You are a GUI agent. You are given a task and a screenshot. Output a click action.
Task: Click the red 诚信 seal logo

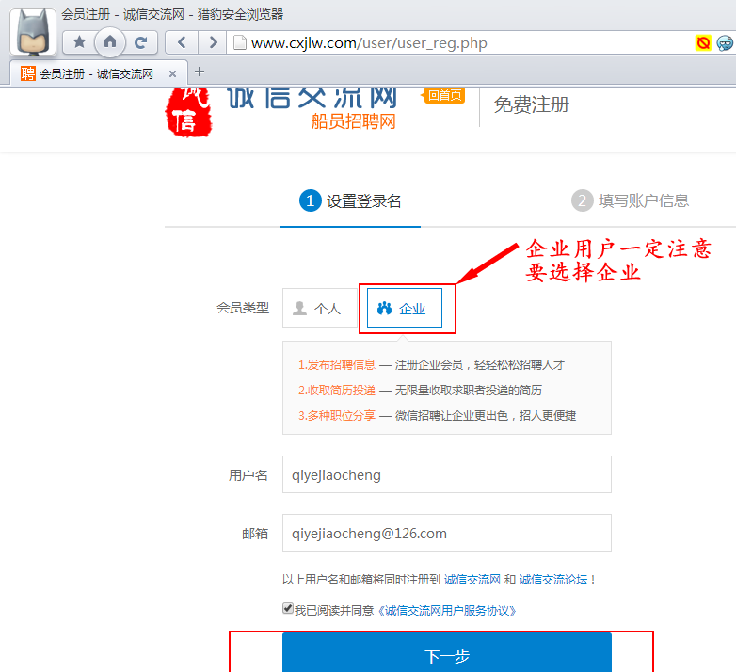pos(188,112)
